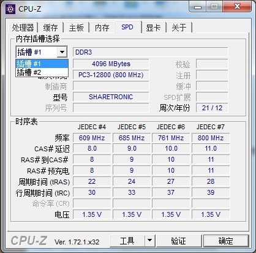The height and width of the screenshot is (253, 256).
Task: Click the 行周期时间 (tRC) row label
Action: click(x=43, y=193)
